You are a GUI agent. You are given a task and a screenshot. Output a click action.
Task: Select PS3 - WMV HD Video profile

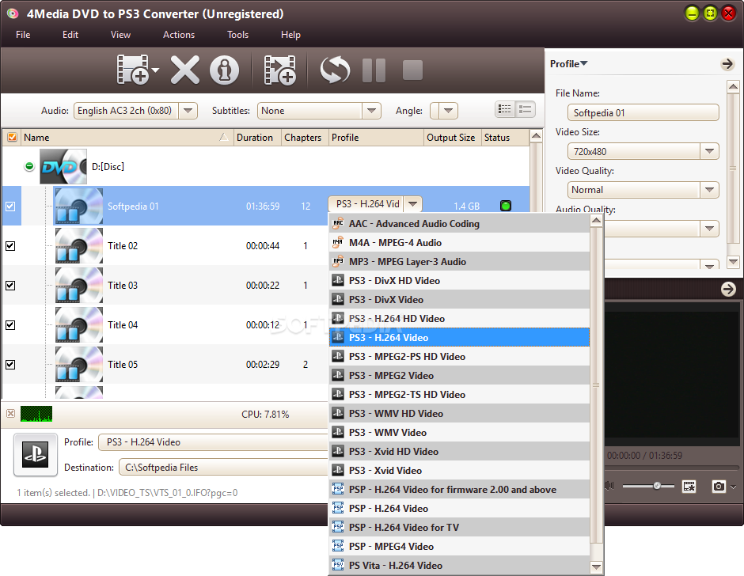click(459, 413)
